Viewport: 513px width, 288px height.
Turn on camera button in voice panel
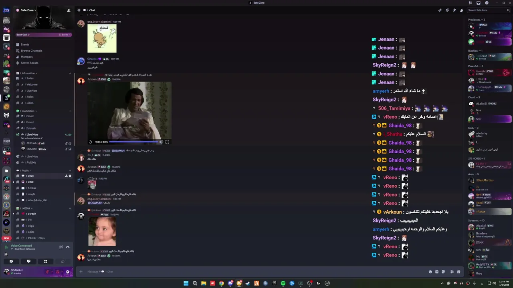[x=11, y=261]
